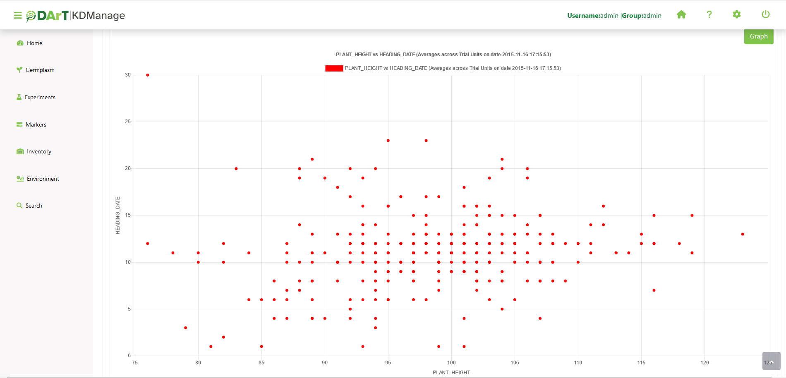Viewport: 786px width, 378px height.
Task: Click the Inventory sidebar icon
Action: coord(20,152)
